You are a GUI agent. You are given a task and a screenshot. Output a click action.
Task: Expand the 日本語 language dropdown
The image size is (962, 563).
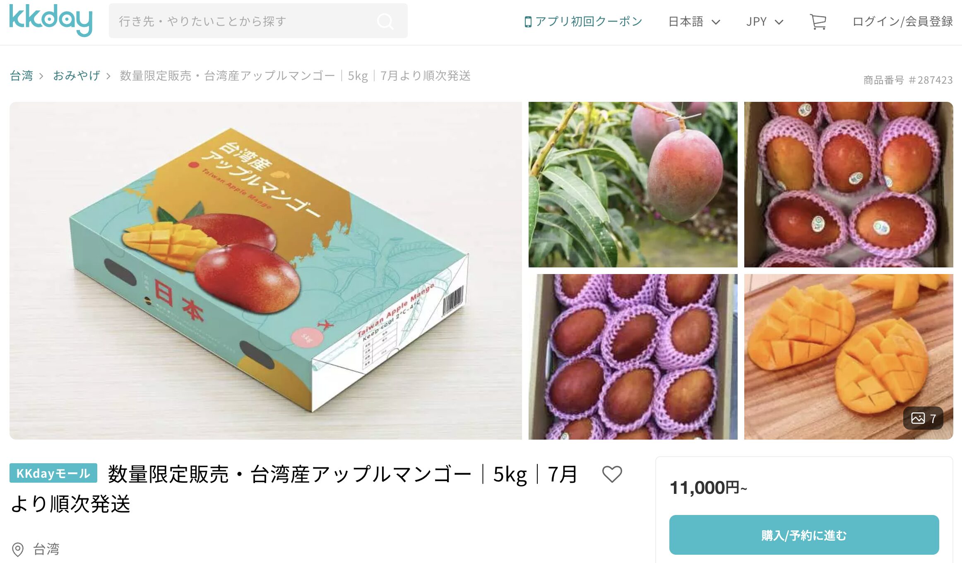tap(694, 22)
